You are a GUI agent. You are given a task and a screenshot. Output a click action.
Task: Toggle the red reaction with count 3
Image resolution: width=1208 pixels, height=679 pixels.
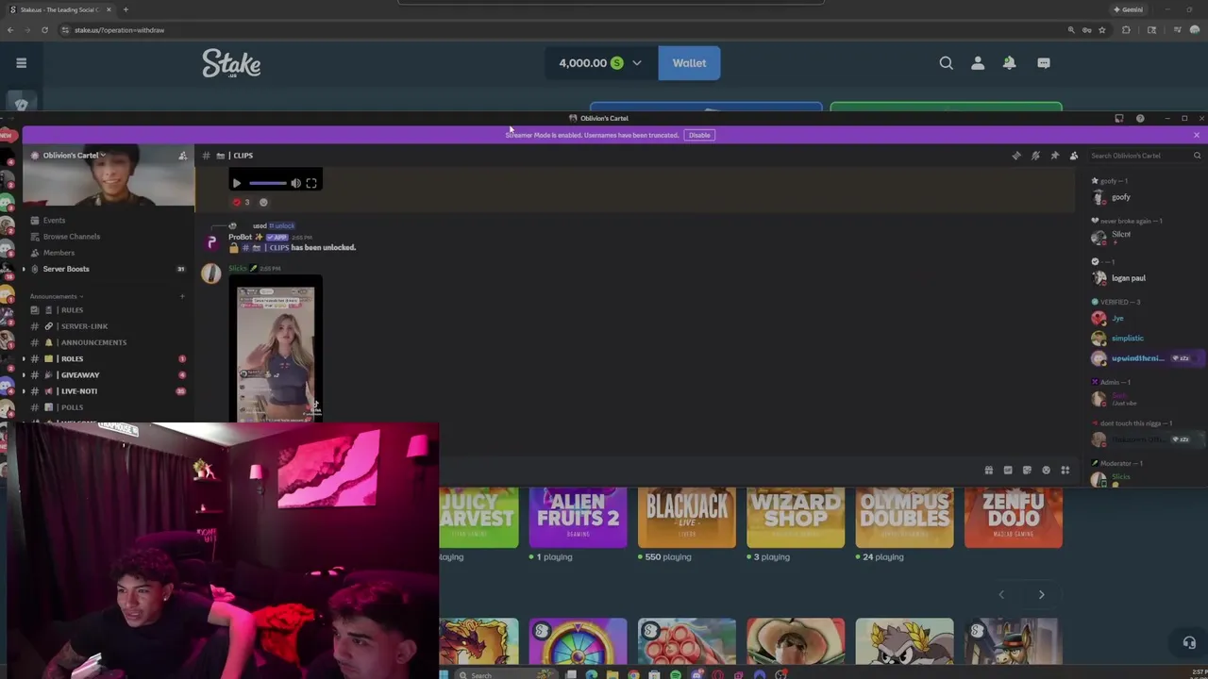click(242, 202)
